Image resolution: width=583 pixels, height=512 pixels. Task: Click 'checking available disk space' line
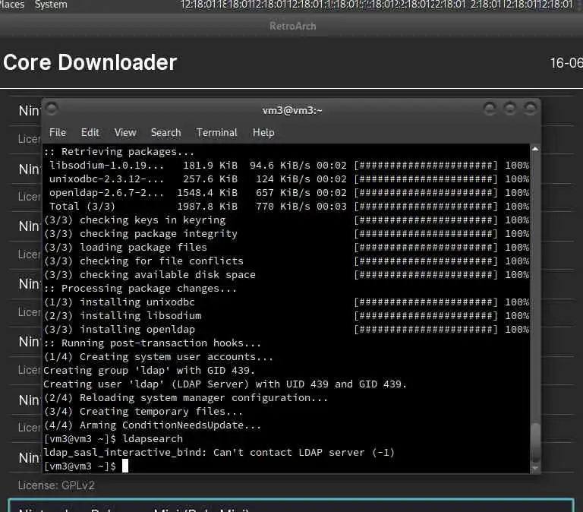(x=286, y=274)
